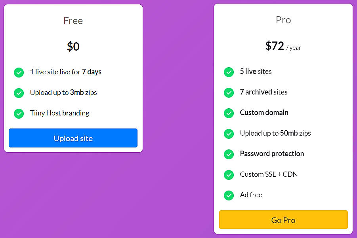
Task: Select the "Pro" plan heading
Action: [x=283, y=20]
